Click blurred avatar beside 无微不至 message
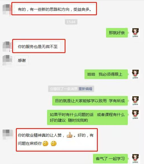144x164 pixels. coord(7,47)
